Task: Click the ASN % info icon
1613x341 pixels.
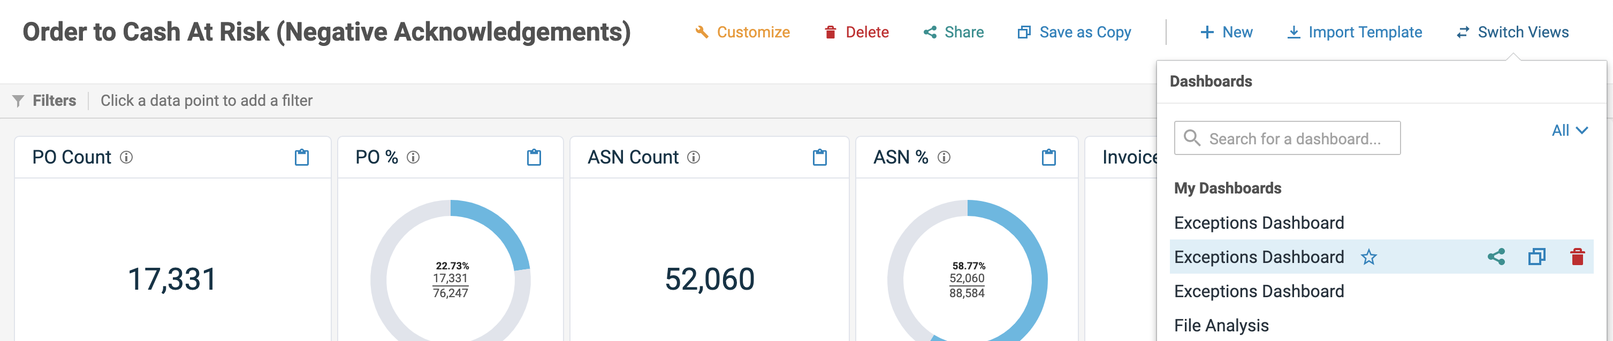Action: (x=944, y=157)
